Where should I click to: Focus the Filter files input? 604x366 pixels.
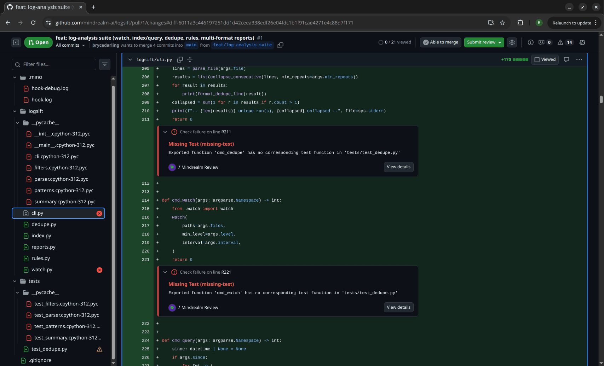(x=54, y=64)
